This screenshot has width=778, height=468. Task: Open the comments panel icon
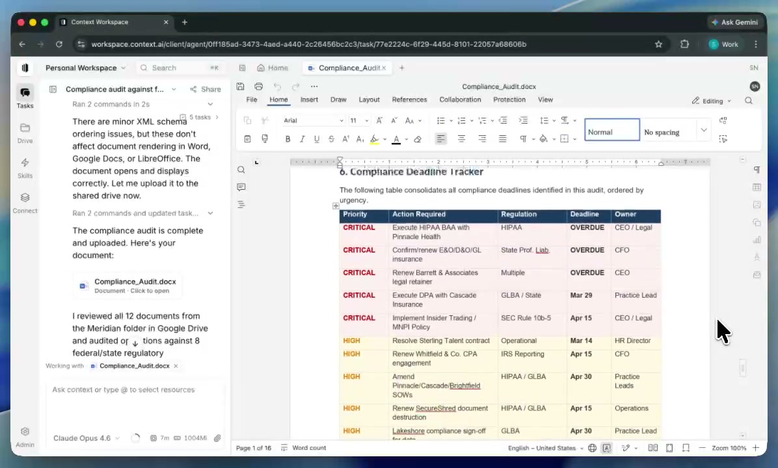[241, 187]
